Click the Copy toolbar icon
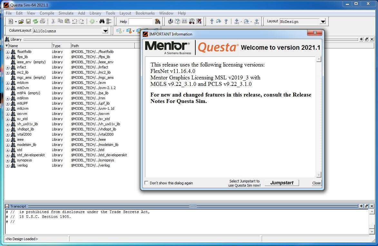Screen dimensions: 378x246 click(x=60, y=22)
